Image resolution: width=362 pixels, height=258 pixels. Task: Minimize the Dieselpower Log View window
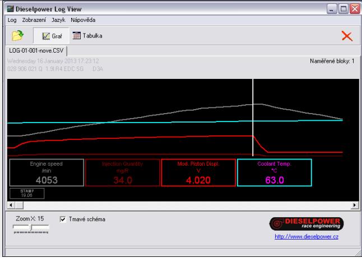tap(332, 9)
